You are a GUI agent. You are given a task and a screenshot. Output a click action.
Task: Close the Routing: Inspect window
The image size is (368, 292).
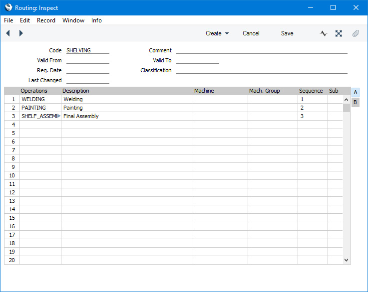click(356, 8)
